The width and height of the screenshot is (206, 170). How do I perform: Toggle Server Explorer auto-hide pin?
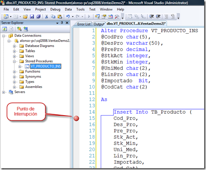(x=62, y=23)
